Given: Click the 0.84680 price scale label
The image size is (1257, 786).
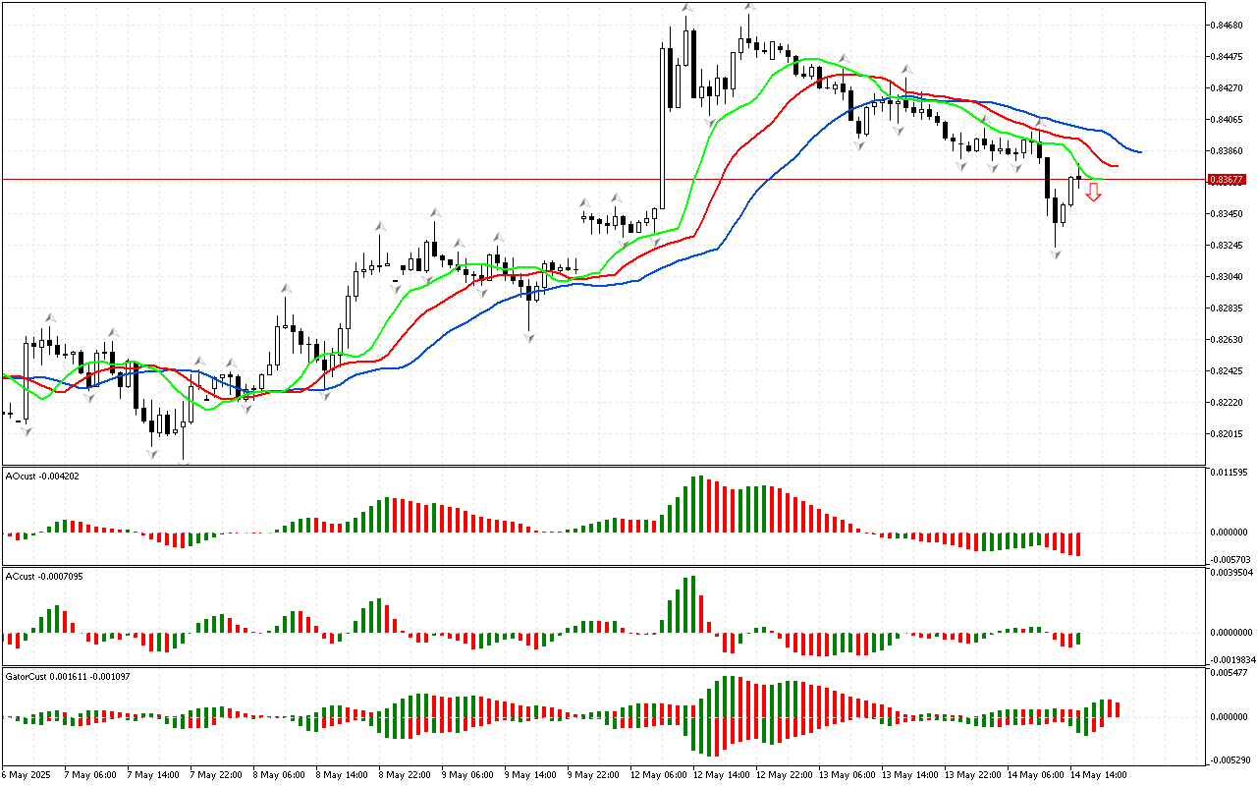Looking at the screenshot, I should pyautogui.click(x=1230, y=26).
